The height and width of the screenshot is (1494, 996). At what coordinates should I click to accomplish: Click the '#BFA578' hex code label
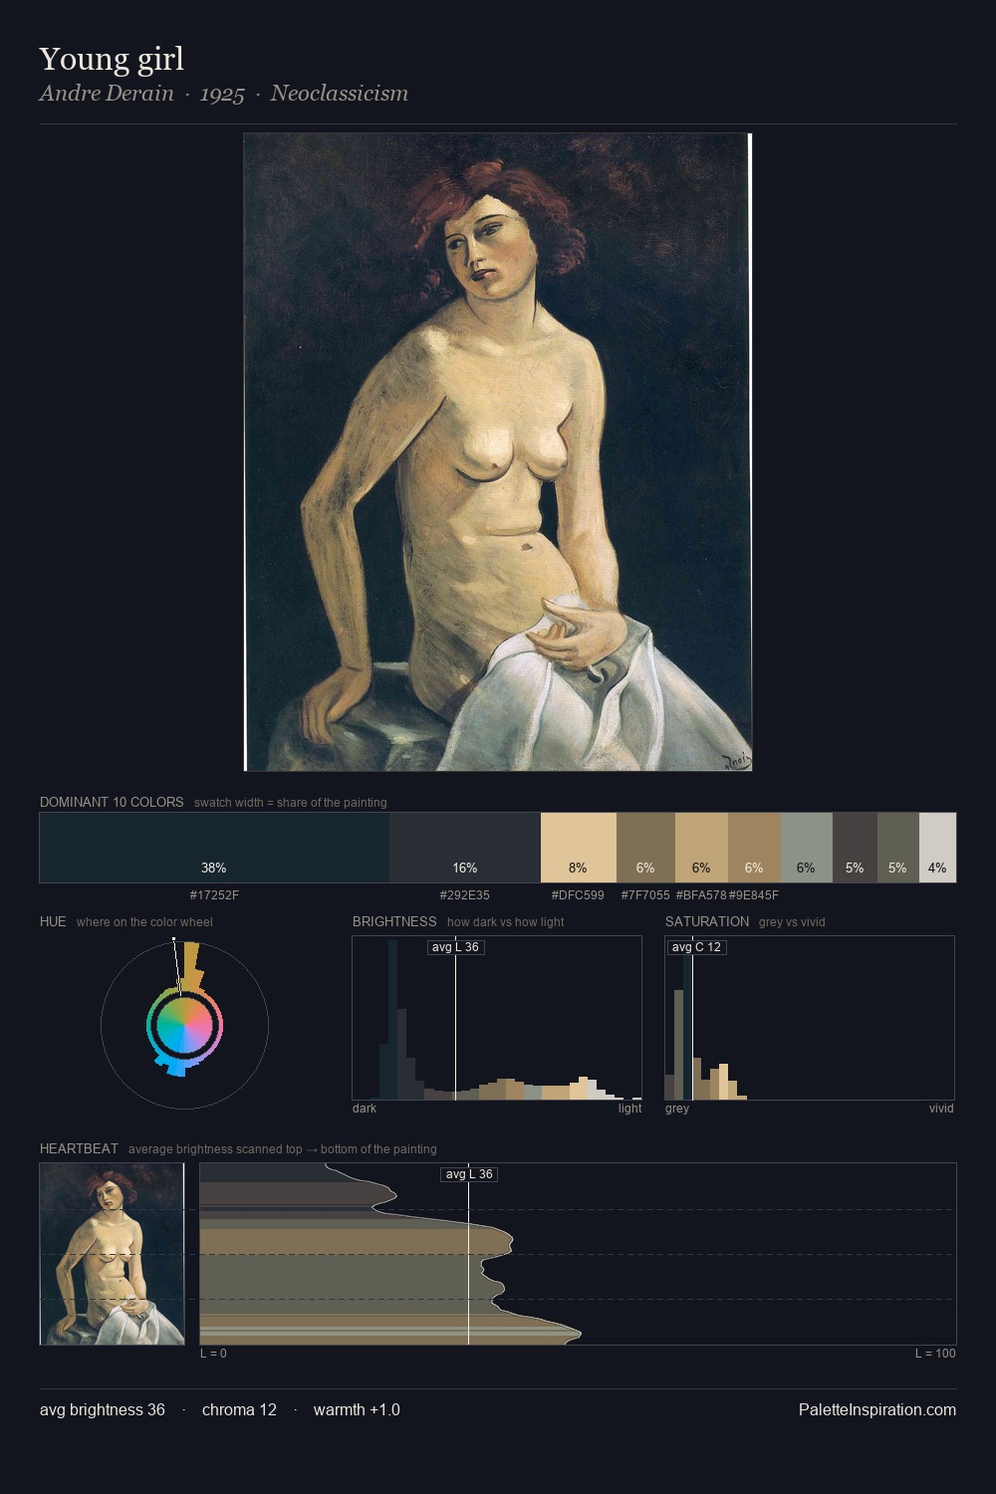pos(701,895)
